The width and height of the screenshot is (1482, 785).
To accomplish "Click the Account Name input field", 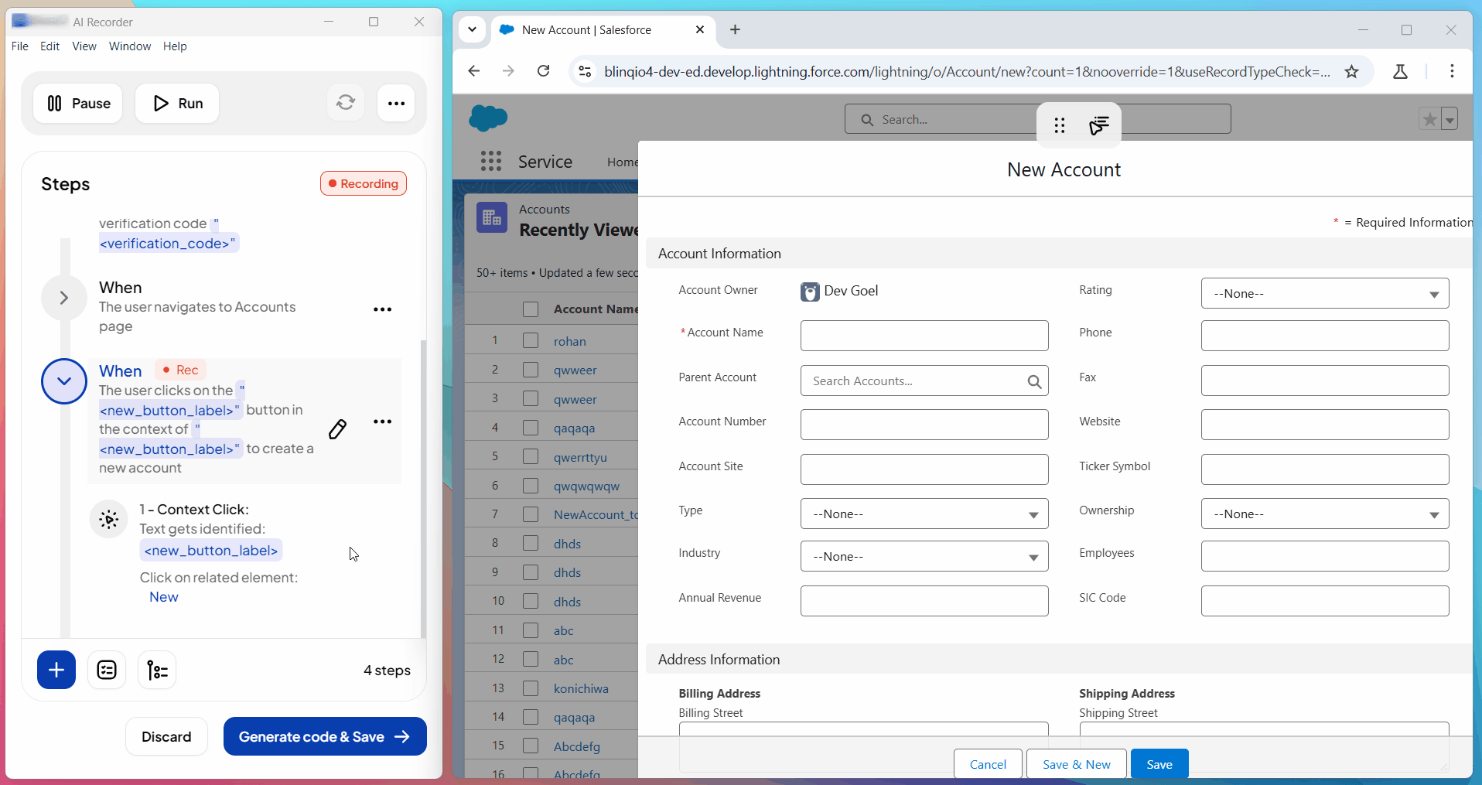I will (924, 336).
